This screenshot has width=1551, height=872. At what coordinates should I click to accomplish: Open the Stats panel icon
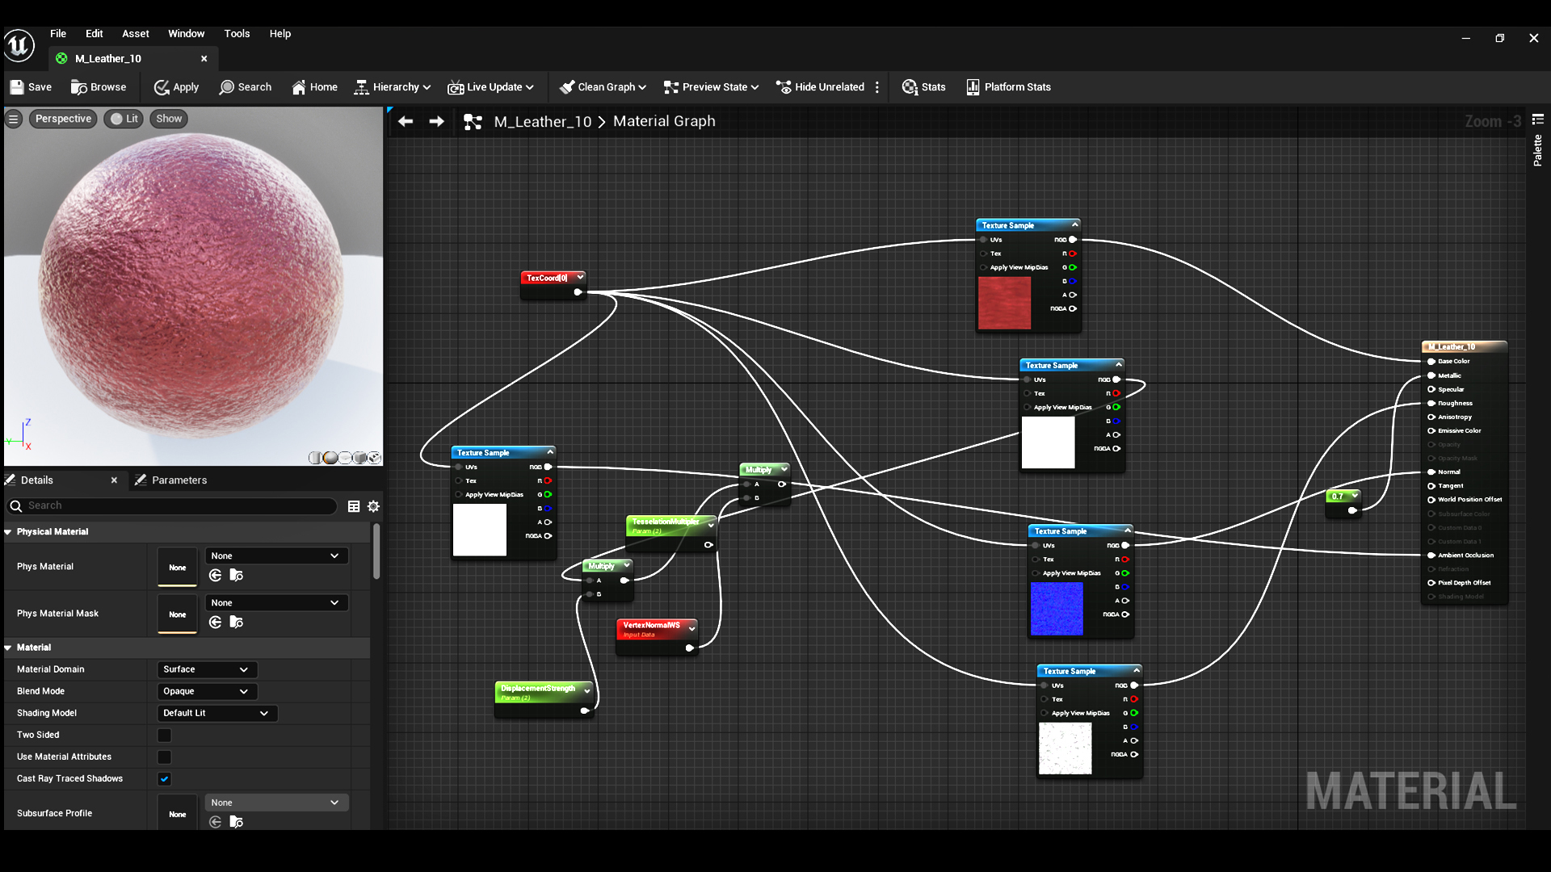pyautogui.click(x=910, y=87)
